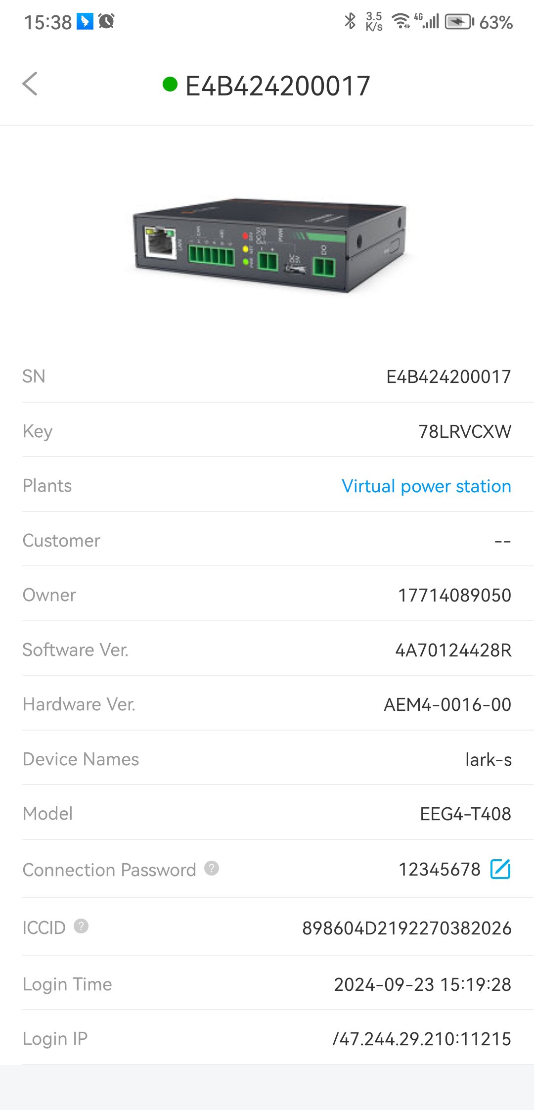Tap the Owner number 17714089050
The height and width of the screenshot is (1110, 534).
(454, 596)
